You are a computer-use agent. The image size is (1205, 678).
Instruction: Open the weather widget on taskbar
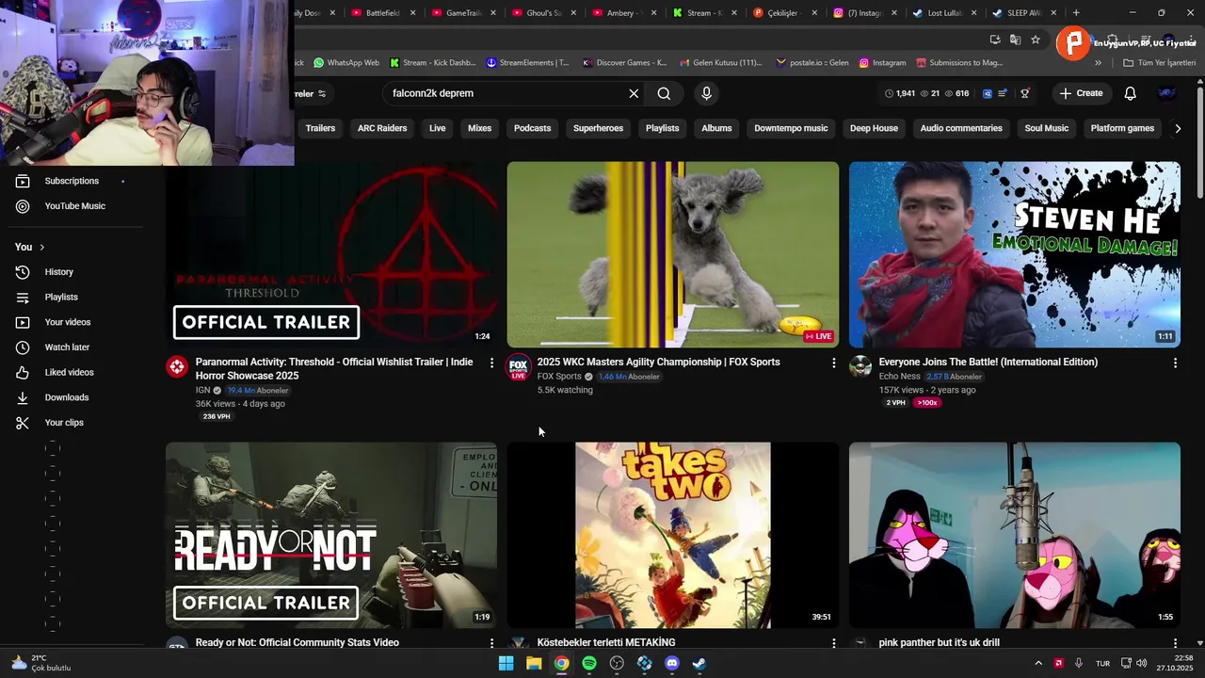pyautogui.click(x=40, y=663)
